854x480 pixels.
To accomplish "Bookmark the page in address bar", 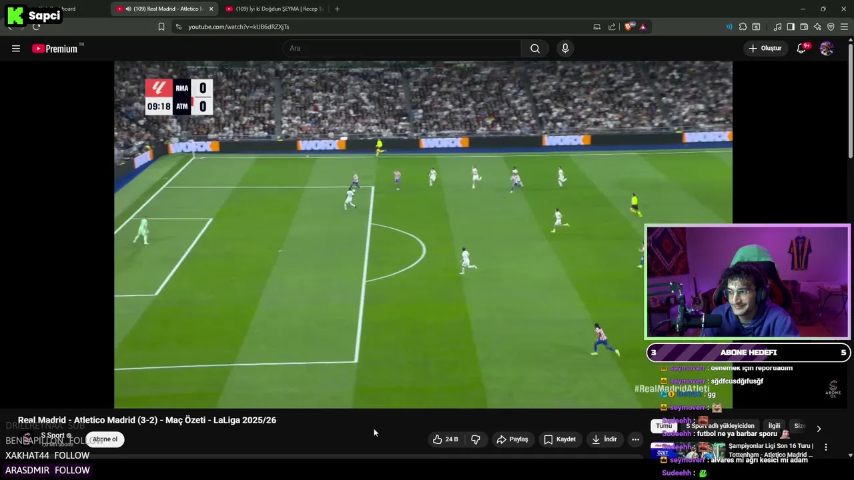I will (161, 27).
